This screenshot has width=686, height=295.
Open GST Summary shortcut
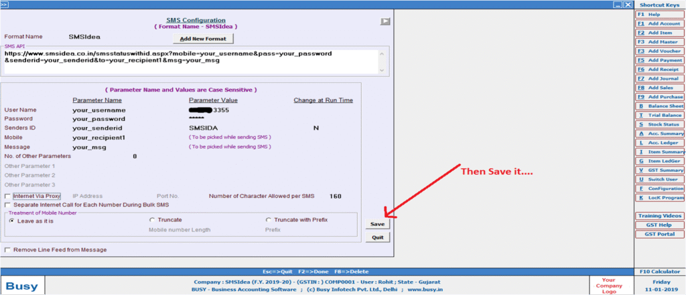(x=660, y=170)
